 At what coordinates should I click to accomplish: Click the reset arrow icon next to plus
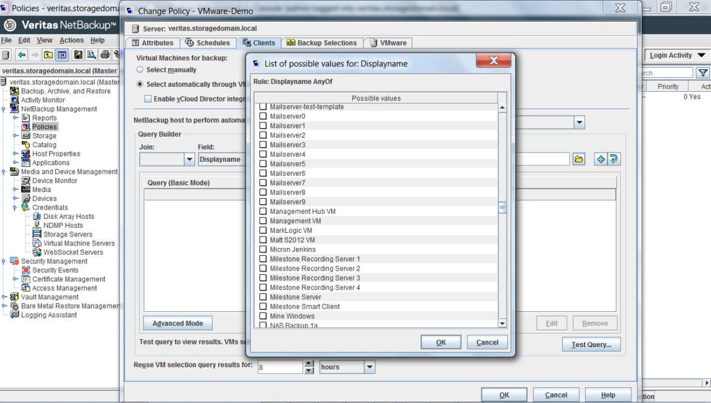[614, 159]
